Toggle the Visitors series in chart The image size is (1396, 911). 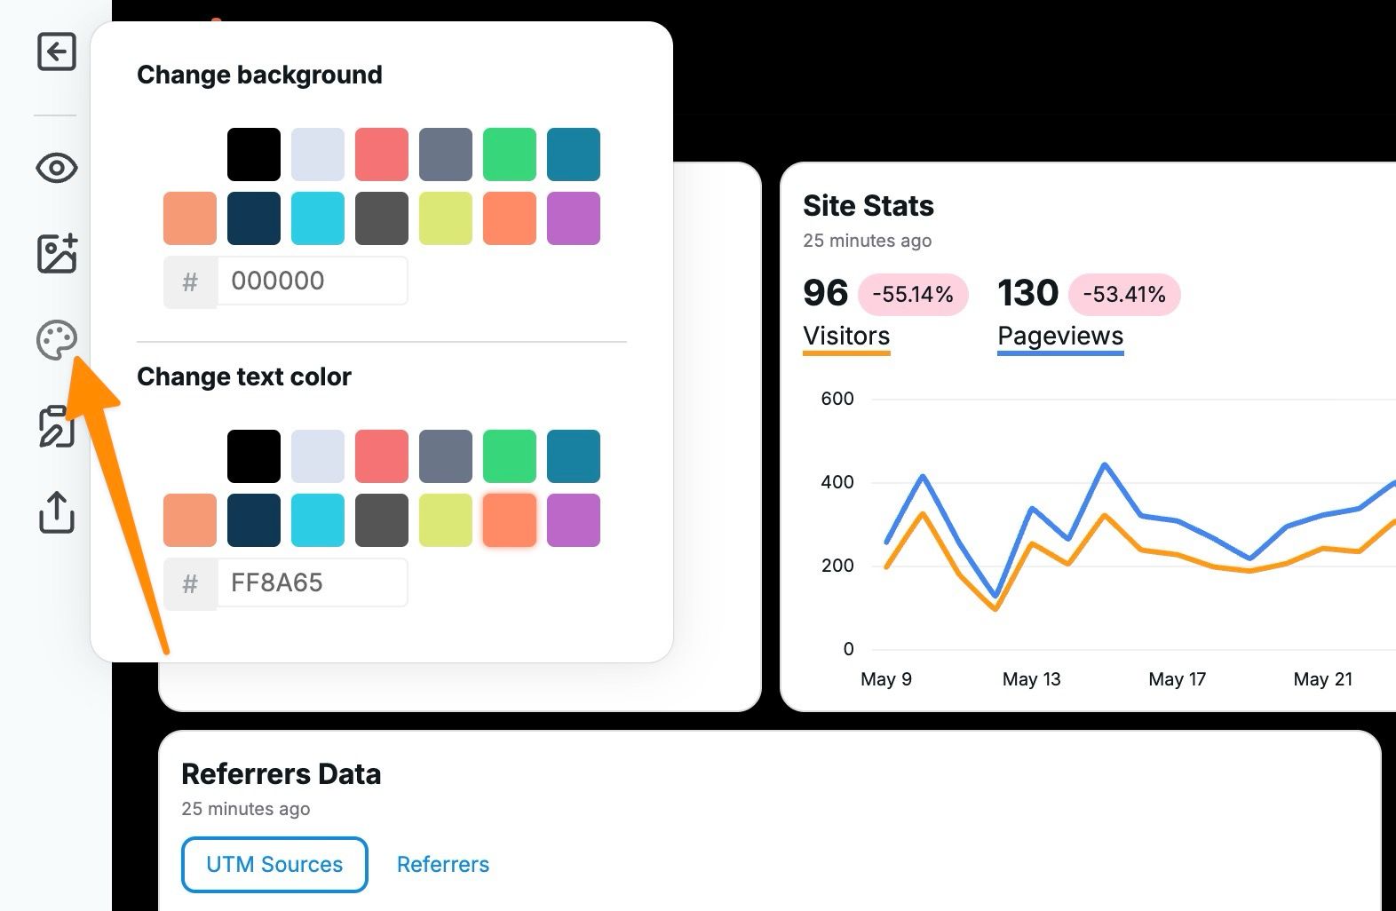(845, 336)
